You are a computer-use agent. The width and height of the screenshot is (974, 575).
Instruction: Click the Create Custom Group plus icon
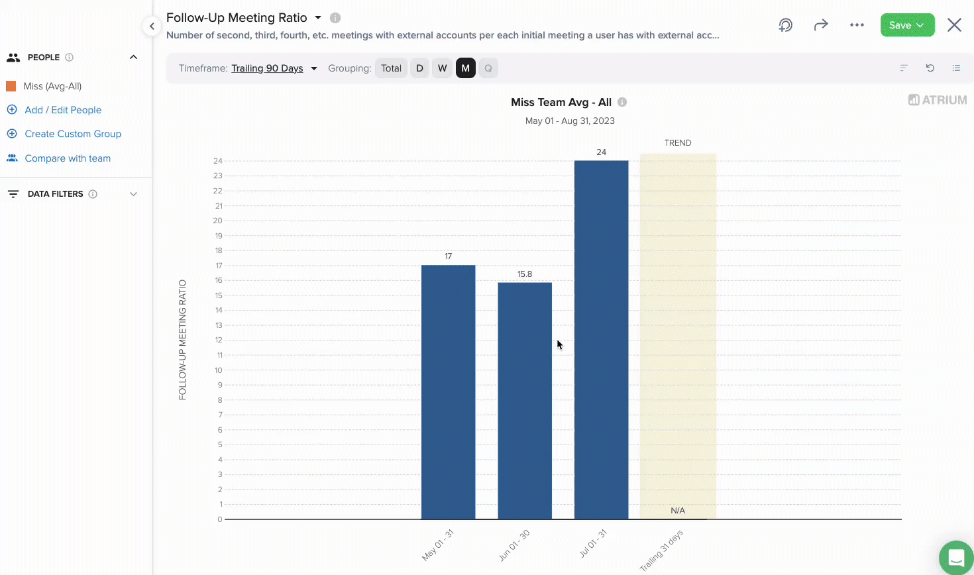(x=12, y=134)
